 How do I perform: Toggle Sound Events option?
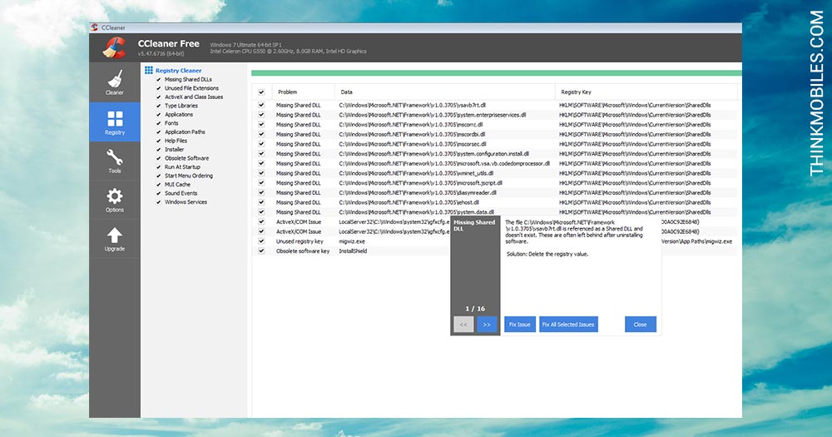pyautogui.click(x=159, y=193)
